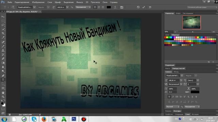The width and height of the screenshot is (218, 122).
Task: Select the Clone Stamp tool
Action: [3, 50]
